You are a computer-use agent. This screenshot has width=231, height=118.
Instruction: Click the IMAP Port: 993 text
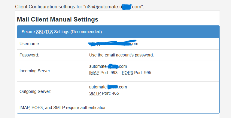pos(103,73)
